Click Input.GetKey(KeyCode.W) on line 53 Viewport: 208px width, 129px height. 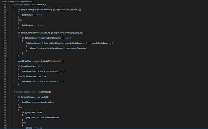pyautogui.click(x=68, y=10)
